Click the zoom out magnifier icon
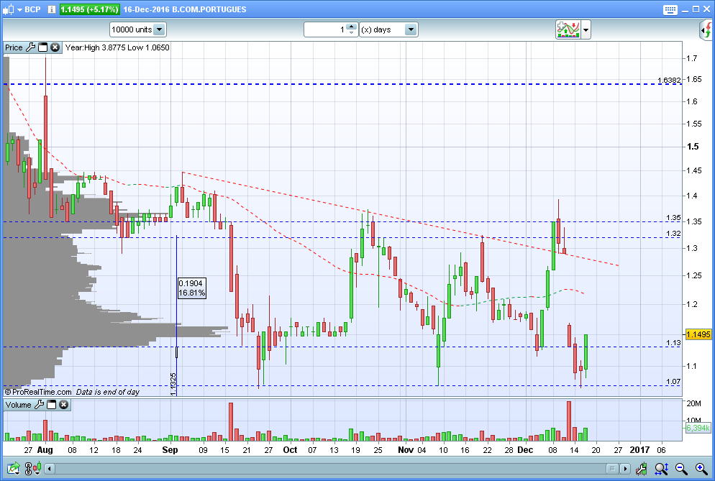Screen dimensions: 715x481 click(x=681, y=468)
